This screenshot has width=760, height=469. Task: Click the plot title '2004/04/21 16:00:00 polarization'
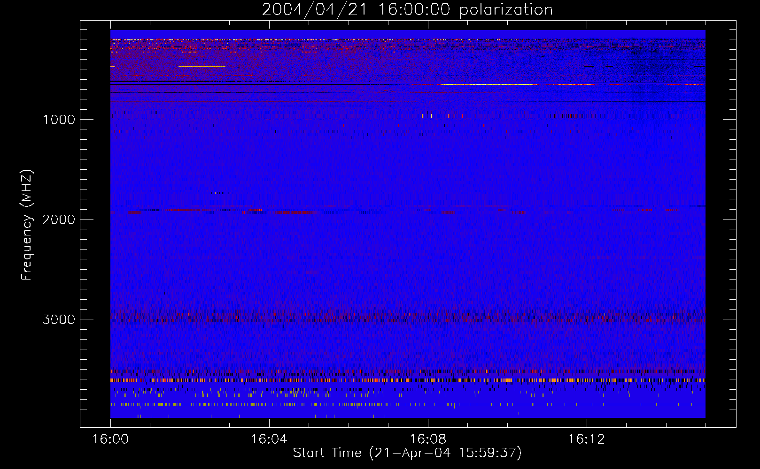[407, 10]
